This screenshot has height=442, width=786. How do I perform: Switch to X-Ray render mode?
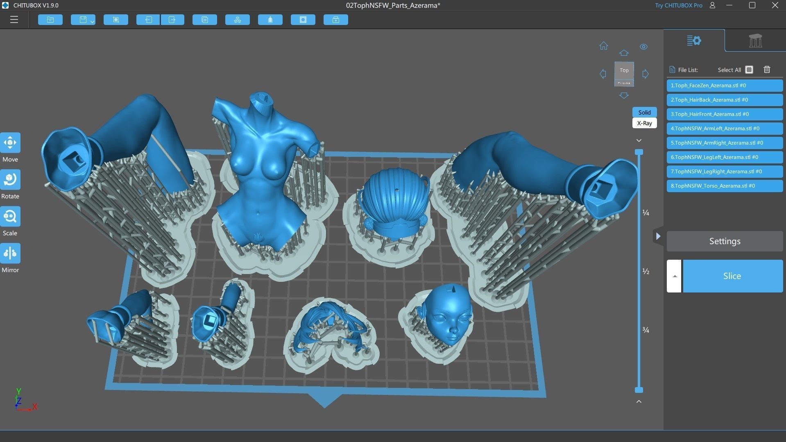(x=644, y=123)
